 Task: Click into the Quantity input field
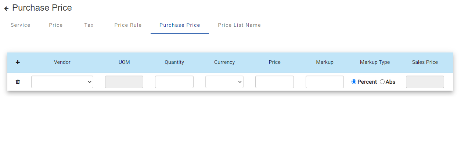coord(174,82)
